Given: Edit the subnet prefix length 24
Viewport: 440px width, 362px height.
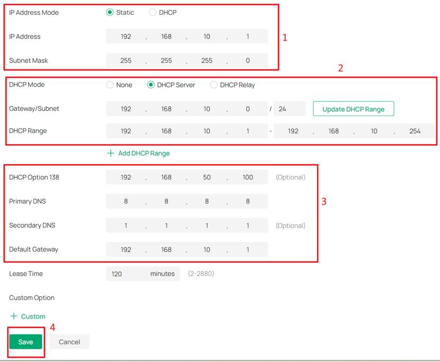Looking at the screenshot, I should coord(289,109).
